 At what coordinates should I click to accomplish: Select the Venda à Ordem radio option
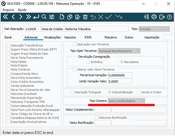(138, 92)
